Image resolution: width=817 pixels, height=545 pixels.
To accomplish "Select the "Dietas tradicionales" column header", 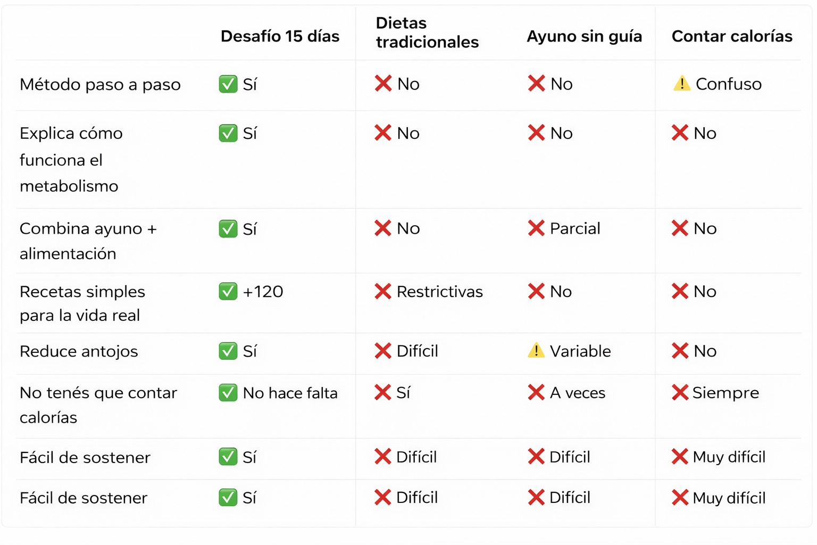I will 427,32.
